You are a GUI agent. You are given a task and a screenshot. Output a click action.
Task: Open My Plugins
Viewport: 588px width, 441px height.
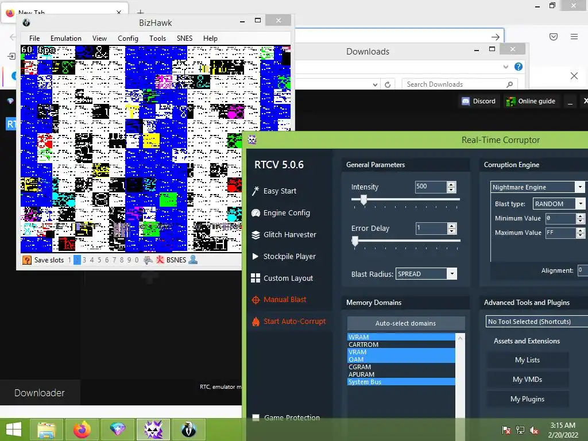pyautogui.click(x=527, y=399)
